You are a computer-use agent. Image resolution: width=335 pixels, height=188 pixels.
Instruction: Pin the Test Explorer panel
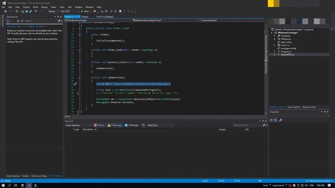click(58, 17)
